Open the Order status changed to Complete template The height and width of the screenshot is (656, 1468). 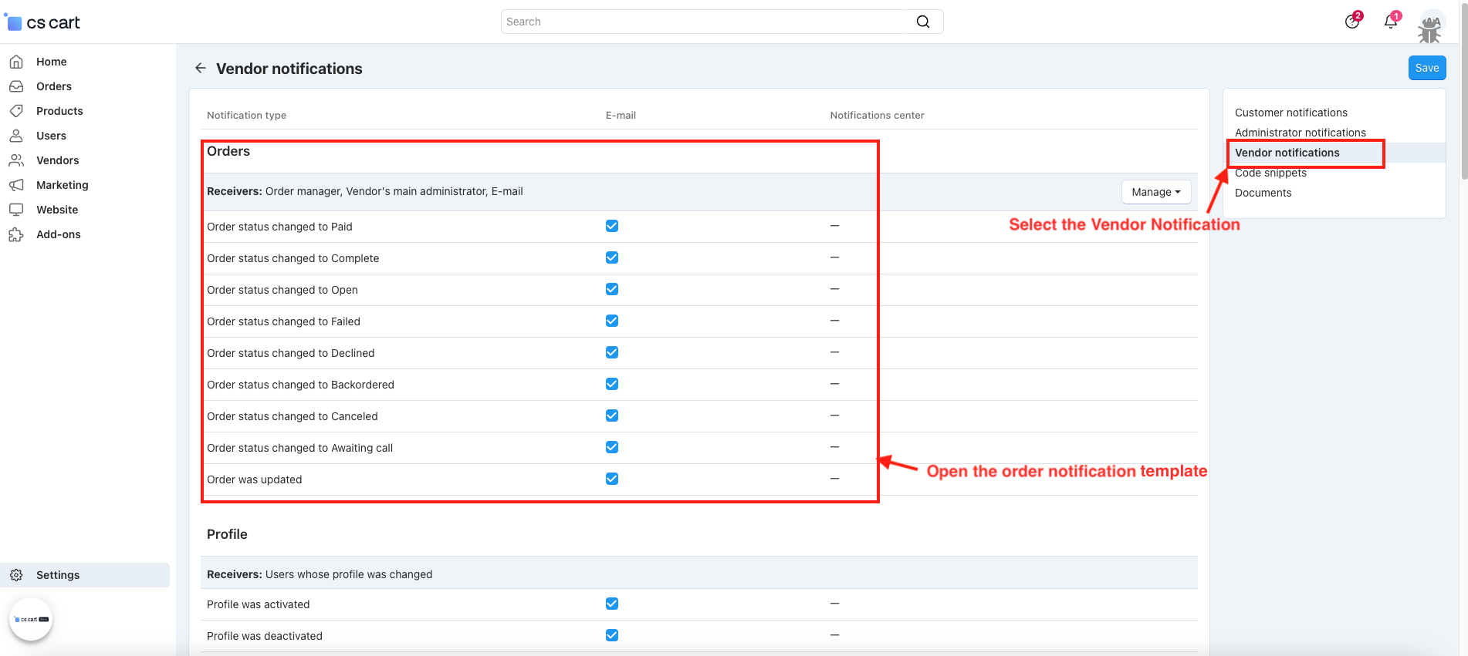293,258
